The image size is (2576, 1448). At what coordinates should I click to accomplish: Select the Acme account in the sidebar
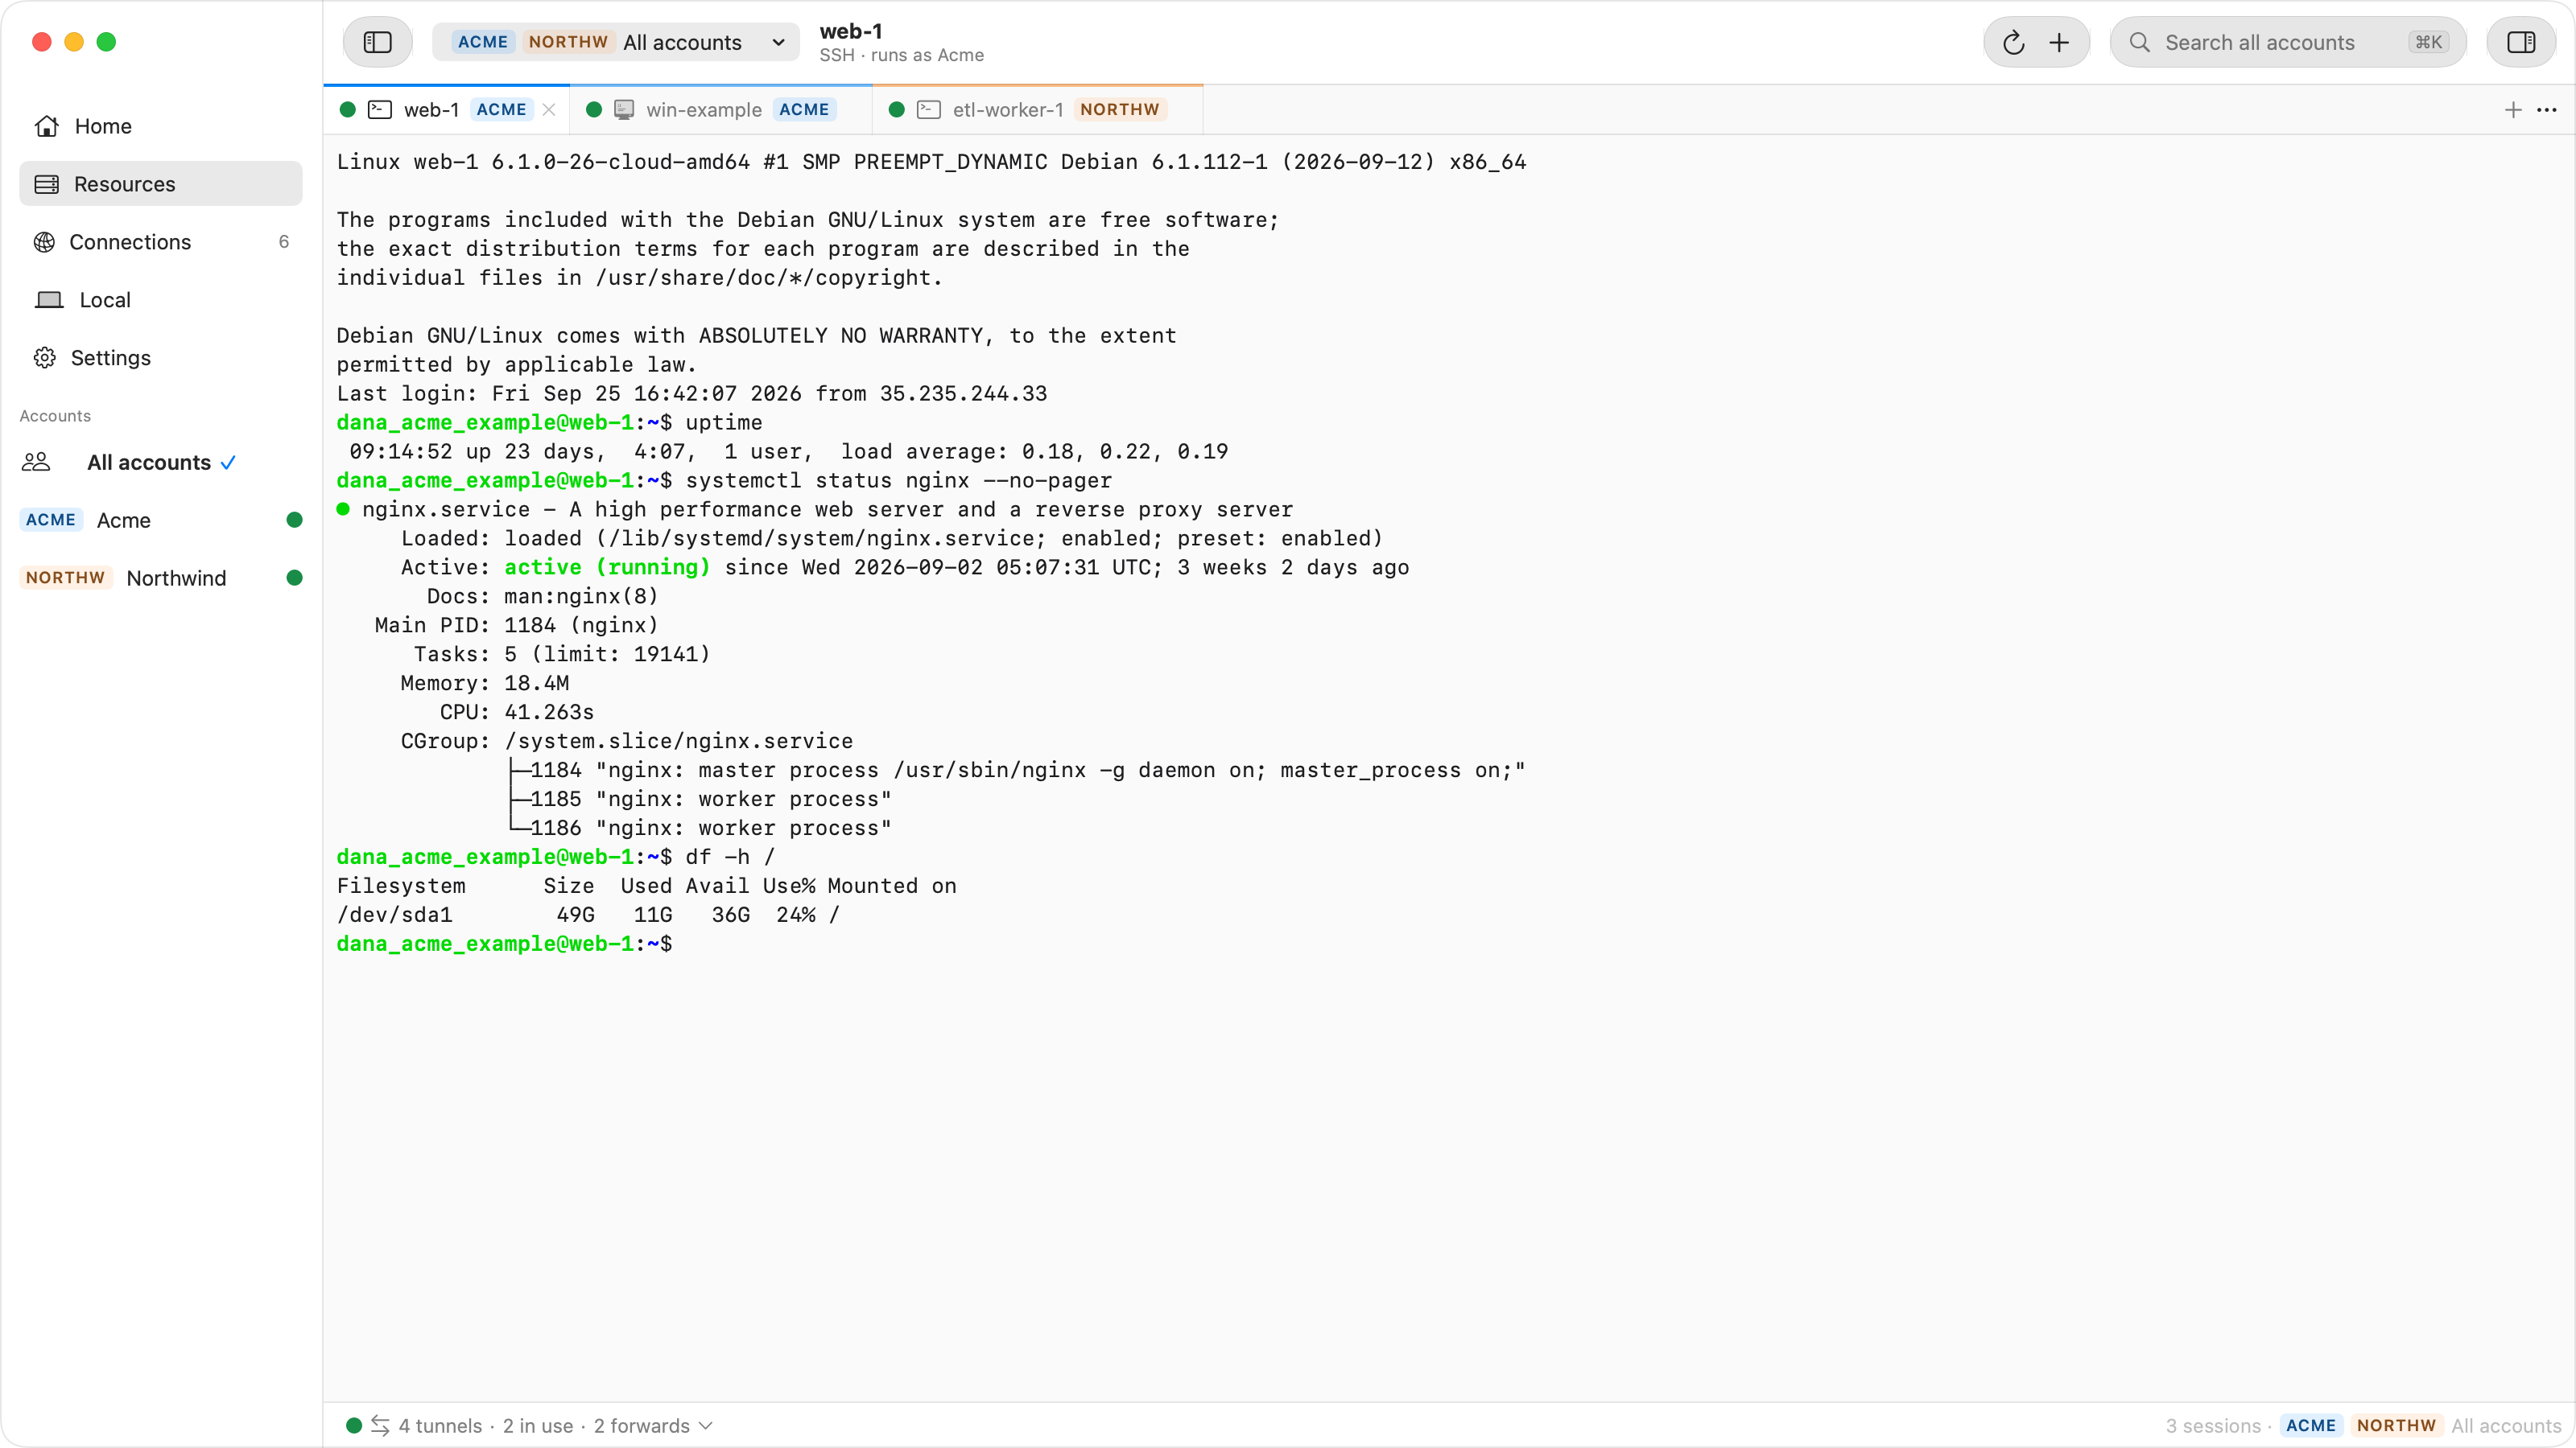tap(161, 520)
